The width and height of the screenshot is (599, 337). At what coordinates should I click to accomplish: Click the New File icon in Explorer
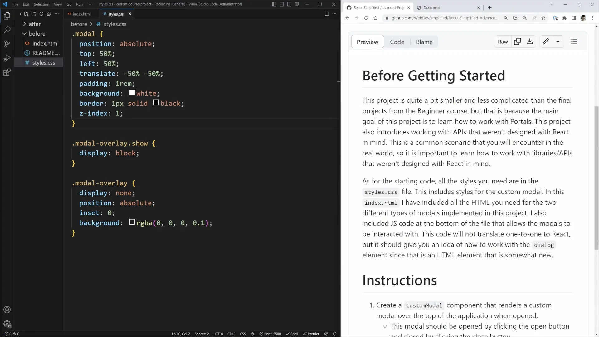tap(26, 14)
